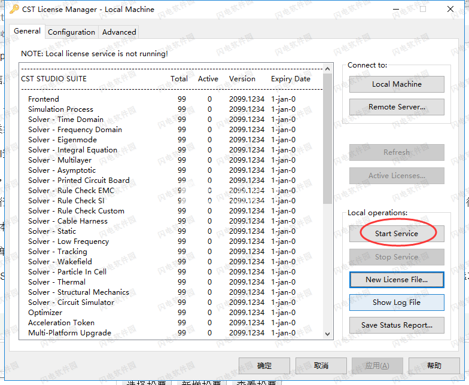Select Solver - Low Frequency row

[x=162, y=242]
